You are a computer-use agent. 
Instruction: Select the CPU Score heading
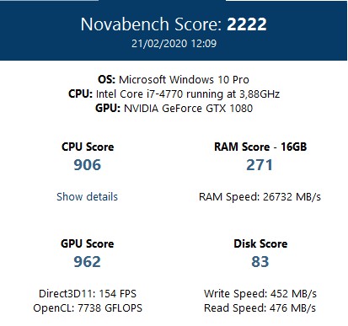(x=88, y=147)
